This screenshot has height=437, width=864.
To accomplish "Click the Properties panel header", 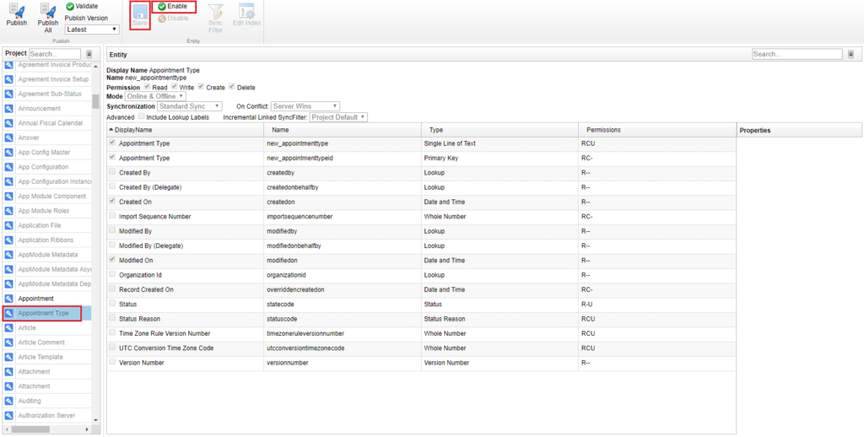I will (799, 130).
